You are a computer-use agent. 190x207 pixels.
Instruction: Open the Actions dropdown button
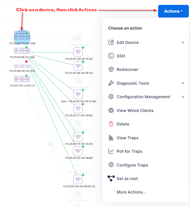pyautogui.click(x=173, y=11)
